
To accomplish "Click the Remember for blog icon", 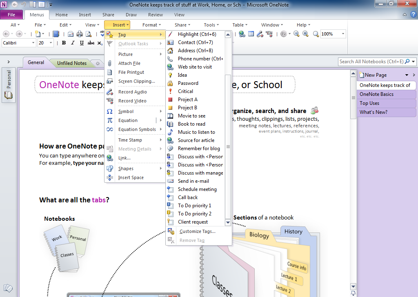I will point(170,148).
